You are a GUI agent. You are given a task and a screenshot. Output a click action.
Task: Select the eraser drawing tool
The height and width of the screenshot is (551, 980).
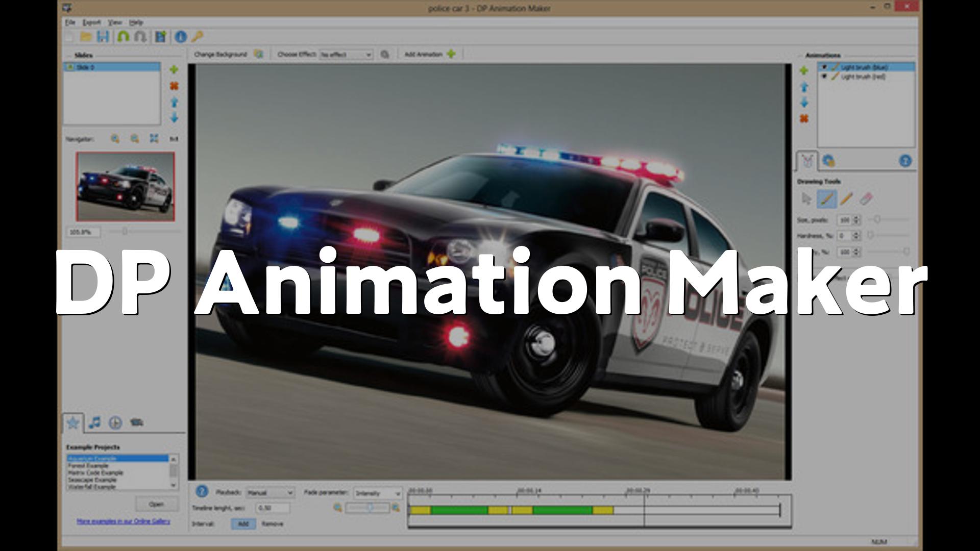[866, 198]
